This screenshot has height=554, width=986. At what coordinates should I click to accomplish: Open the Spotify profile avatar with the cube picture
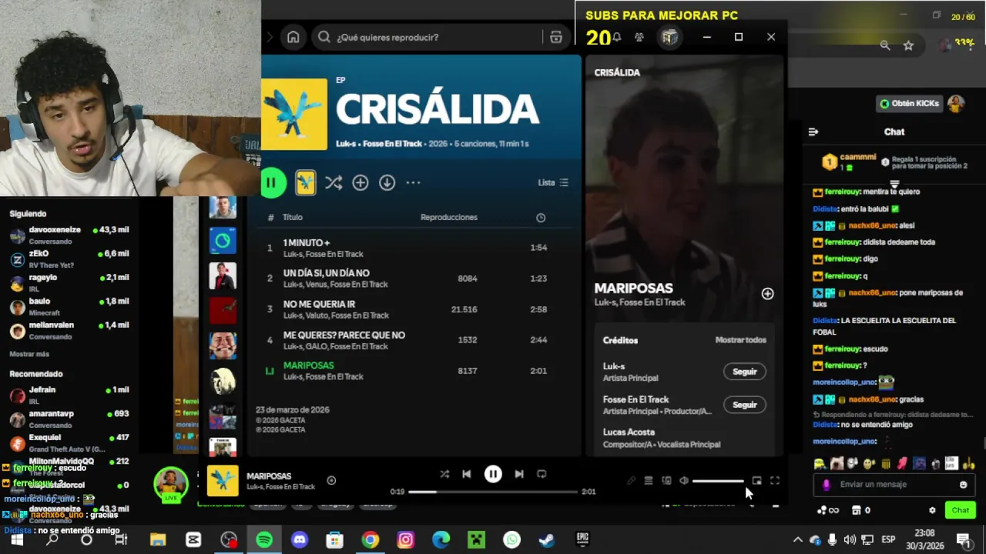(x=669, y=37)
